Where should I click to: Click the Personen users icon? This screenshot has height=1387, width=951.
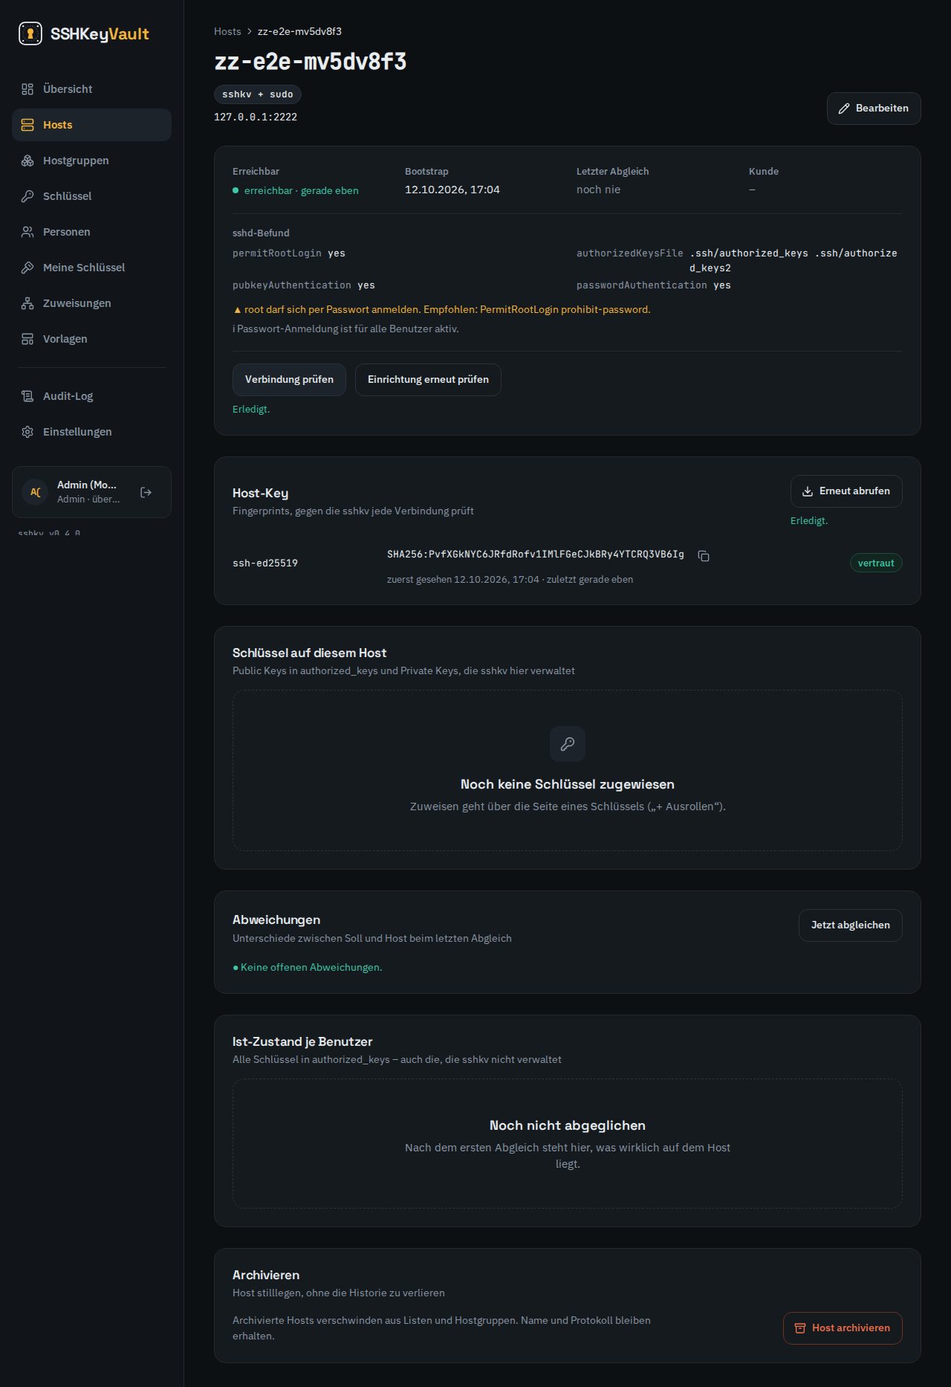click(x=27, y=232)
